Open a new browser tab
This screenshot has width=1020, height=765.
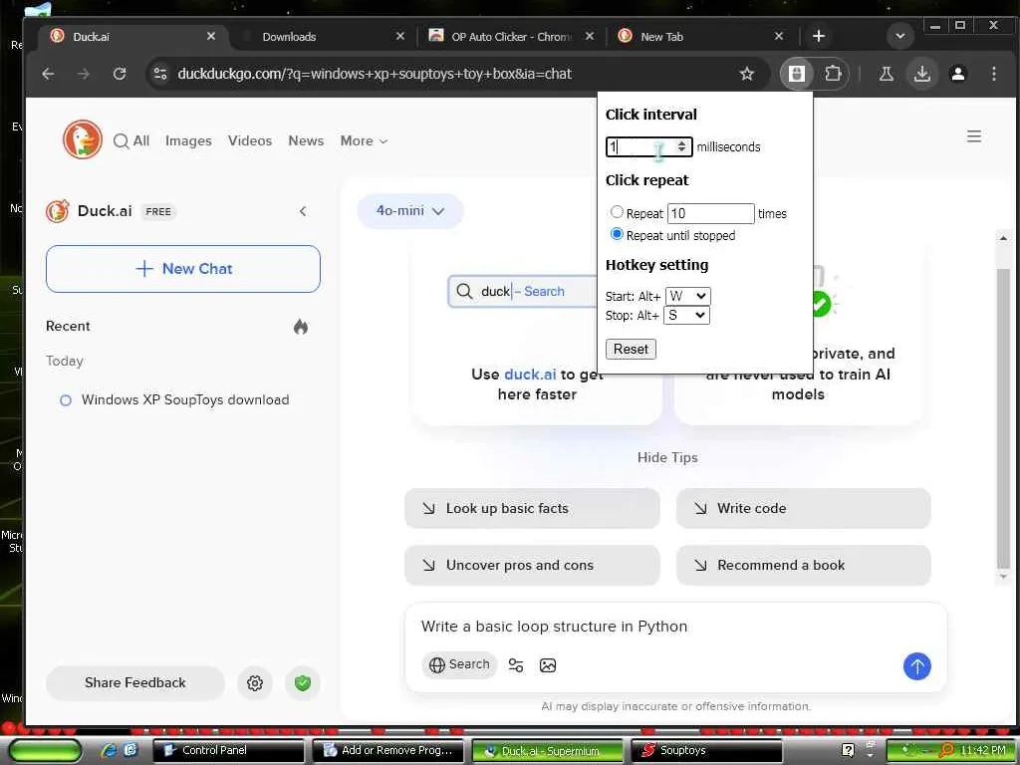(x=819, y=37)
